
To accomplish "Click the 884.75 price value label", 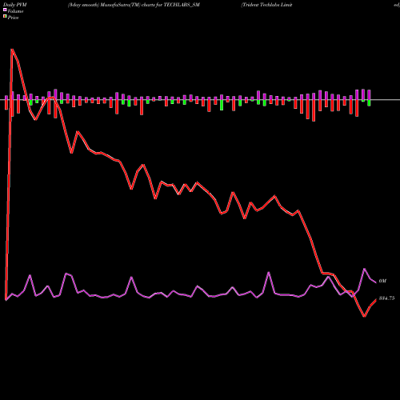I will (x=386, y=298).
